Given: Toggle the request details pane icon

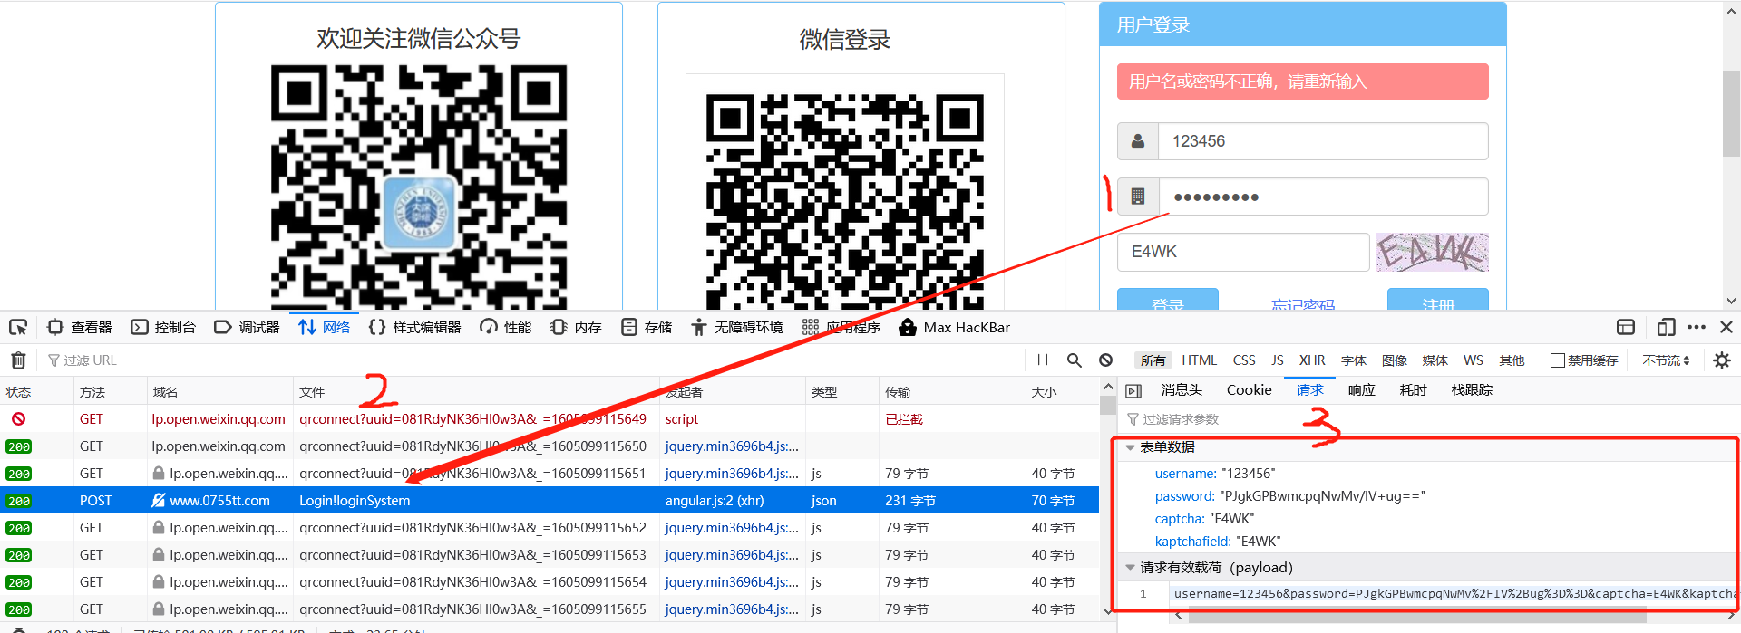Looking at the screenshot, I should coord(1133,390).
